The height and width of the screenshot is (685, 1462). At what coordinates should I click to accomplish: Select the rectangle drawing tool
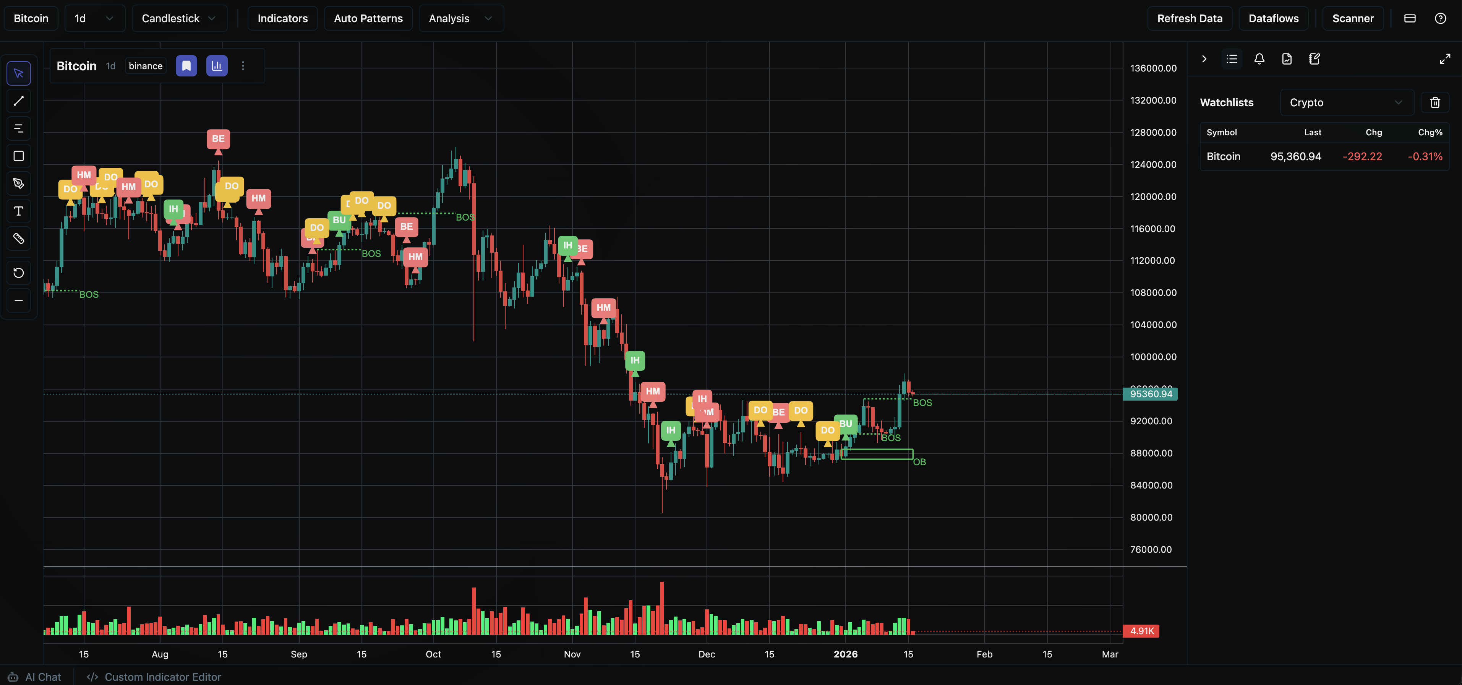tap(19, 156)
